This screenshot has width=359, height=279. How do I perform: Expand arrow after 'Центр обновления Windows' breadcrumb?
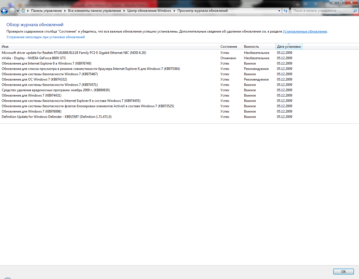tap(174, 11)
